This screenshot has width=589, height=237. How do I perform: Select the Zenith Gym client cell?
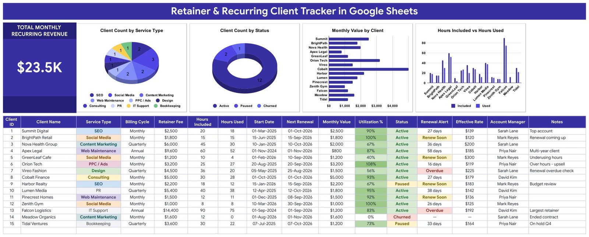(x=48, y=204)
